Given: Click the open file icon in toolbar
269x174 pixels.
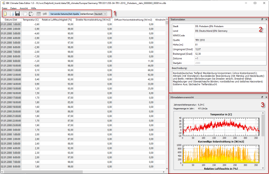Looking at the screenshot, I should [x=12, y=14].
